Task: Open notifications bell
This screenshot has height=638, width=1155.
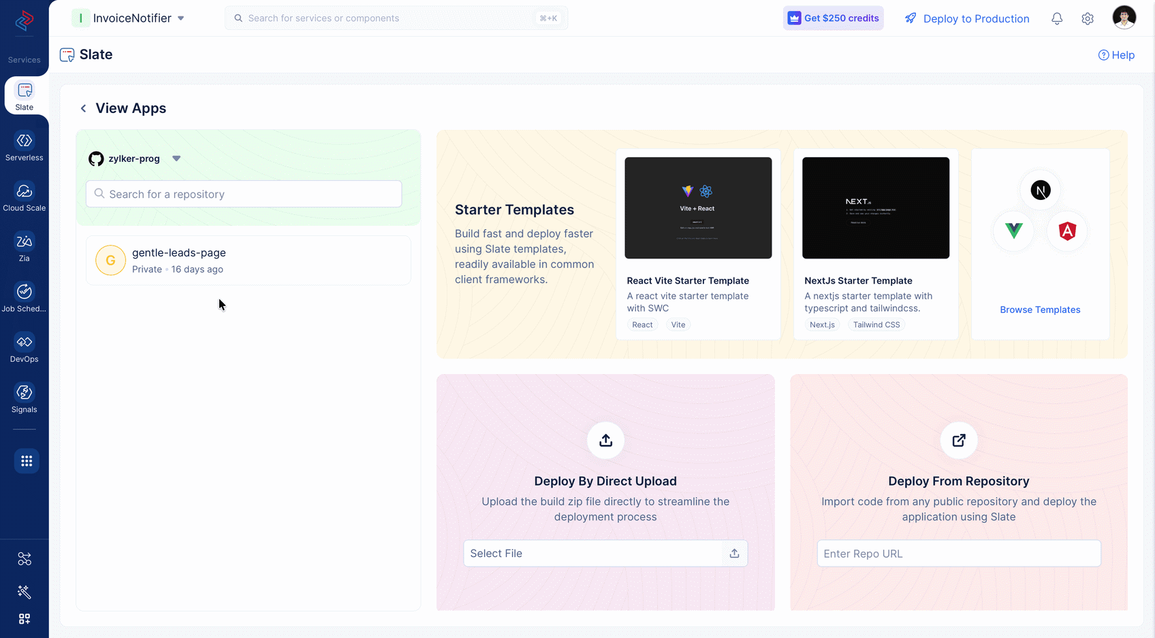Action: [1057, 18]
